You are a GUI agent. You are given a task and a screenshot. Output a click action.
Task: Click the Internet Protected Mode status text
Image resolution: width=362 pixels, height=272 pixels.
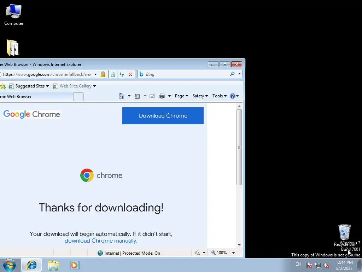coord(132,253)
